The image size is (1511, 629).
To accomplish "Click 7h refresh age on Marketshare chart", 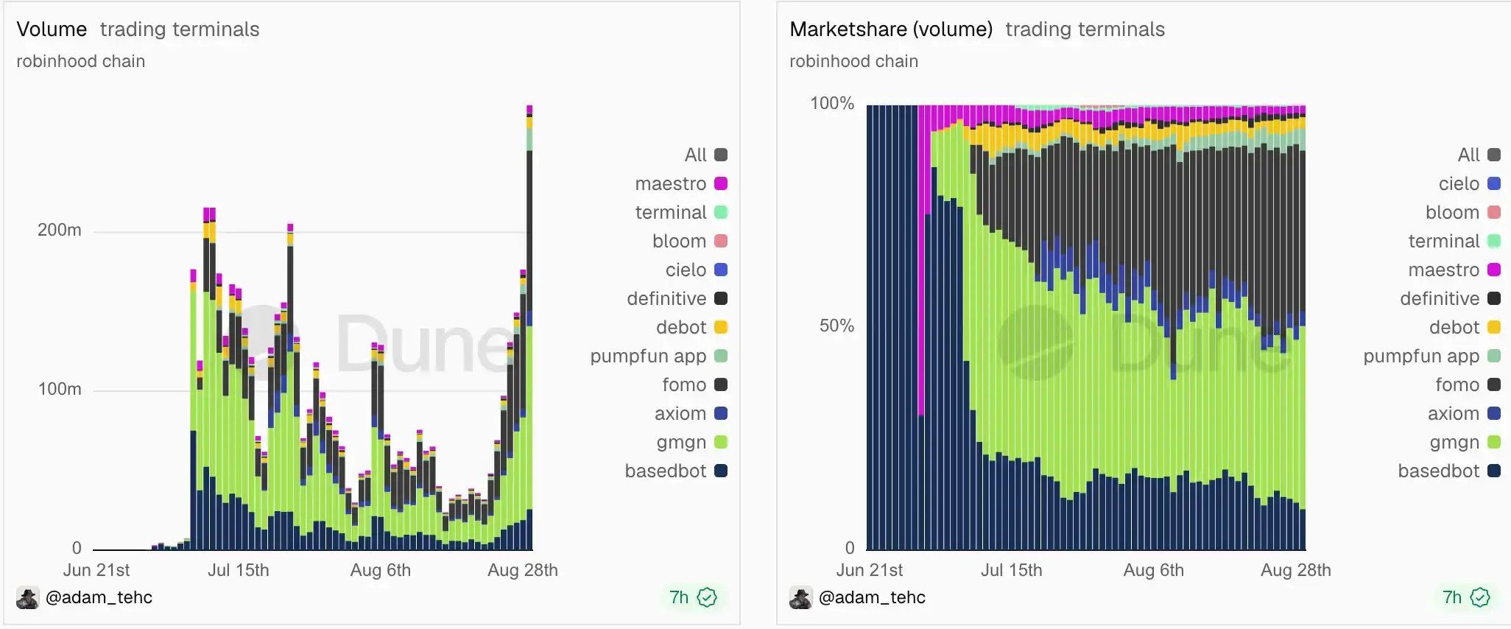I will pos(1452,597).
